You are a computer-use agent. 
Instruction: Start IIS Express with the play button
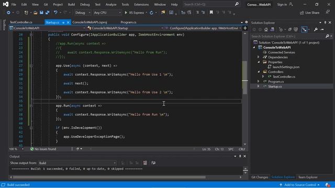coord(126,13)
